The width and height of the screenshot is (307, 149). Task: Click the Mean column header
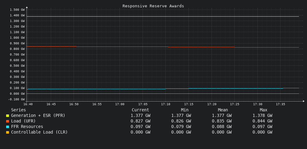(x=223, y=110)
